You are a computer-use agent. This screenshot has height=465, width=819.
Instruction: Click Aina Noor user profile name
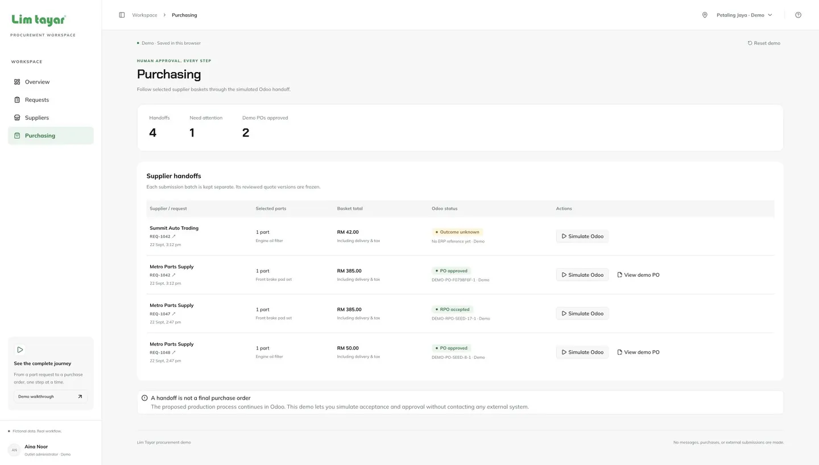pos(36,447)
